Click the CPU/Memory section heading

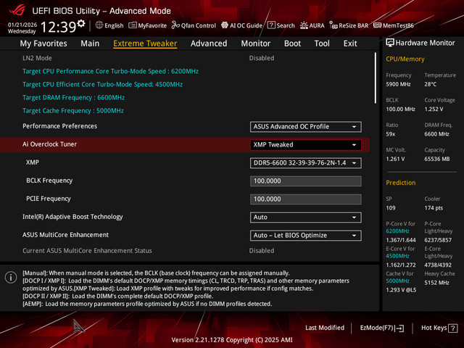405,59
